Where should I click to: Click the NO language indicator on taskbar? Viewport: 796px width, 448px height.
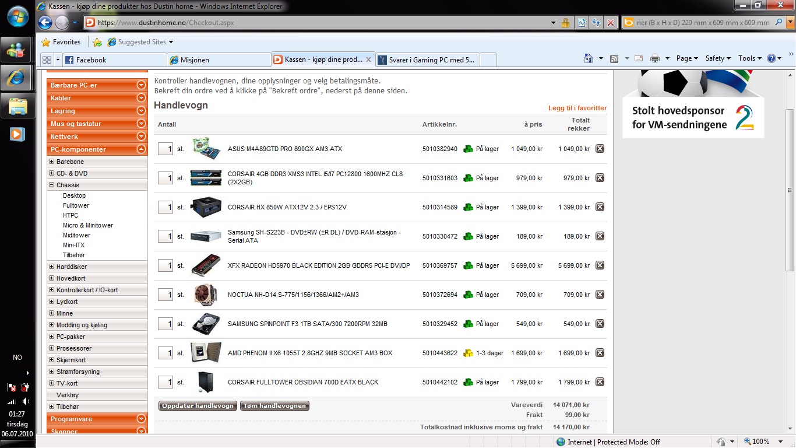(x=17, y=358)
